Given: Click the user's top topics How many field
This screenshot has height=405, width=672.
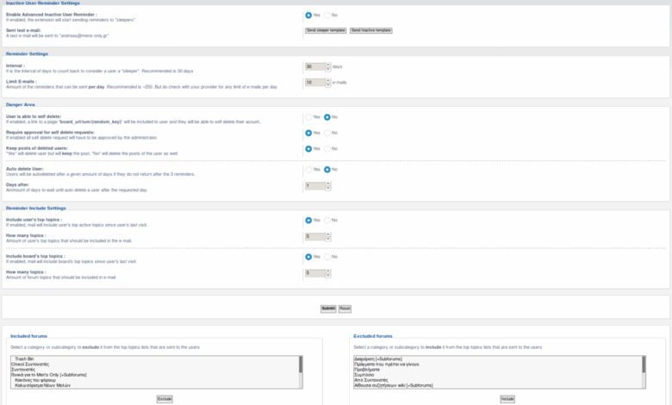Looking at the screenshot, I should [x=314, y=236].
